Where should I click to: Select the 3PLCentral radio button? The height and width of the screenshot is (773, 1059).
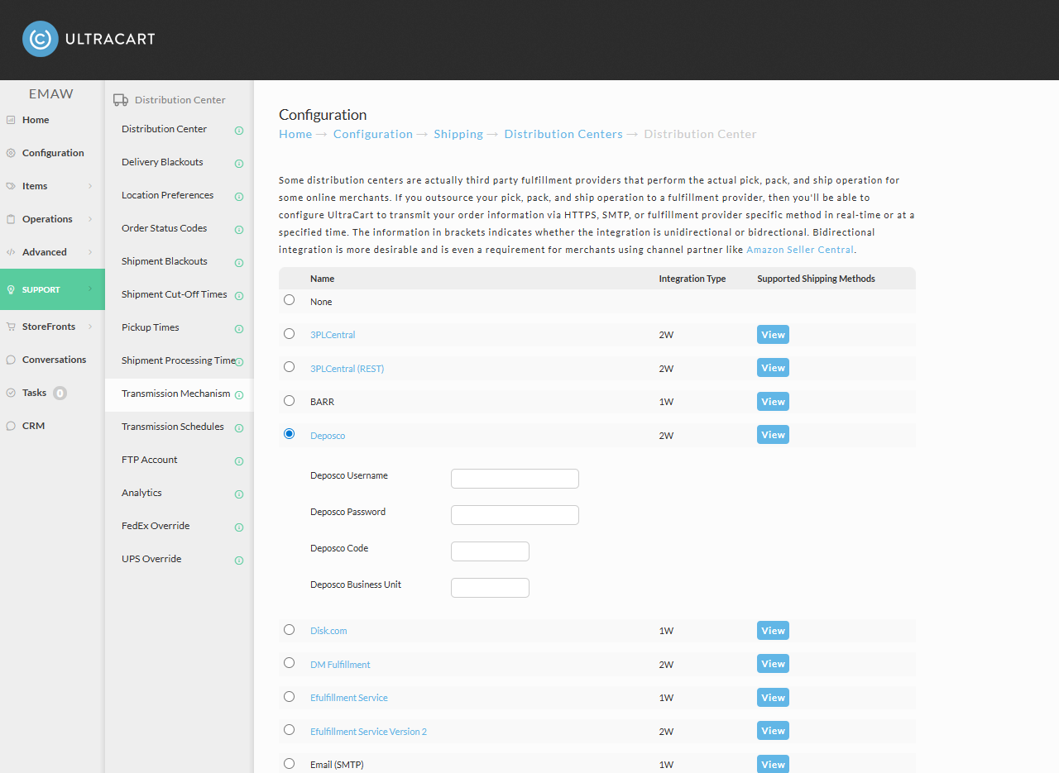pyautogui.click(x=289, y=333)
